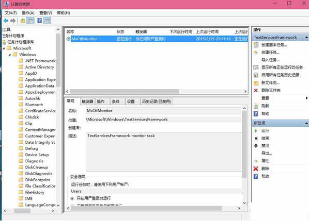
Task: Select the IME tree folder
Action: click(x=29, y=199)
